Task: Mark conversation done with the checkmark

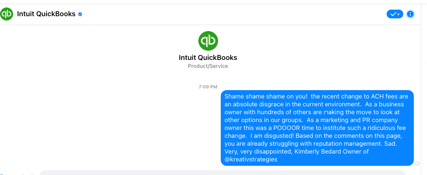Action: click(x=393, y=14)
